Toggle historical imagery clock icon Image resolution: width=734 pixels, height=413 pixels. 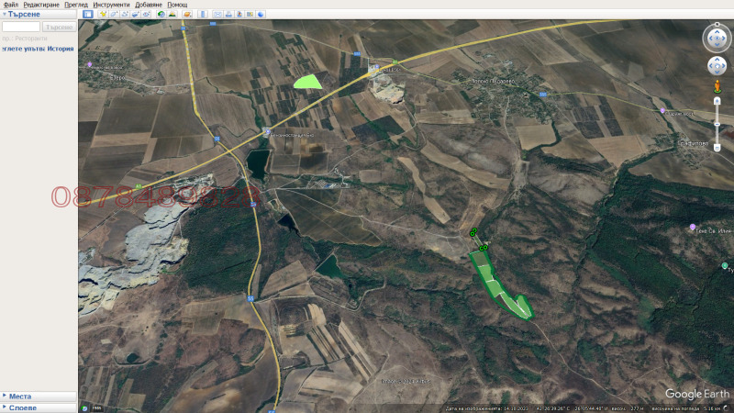pyautogui.click(x=161, y=15)
